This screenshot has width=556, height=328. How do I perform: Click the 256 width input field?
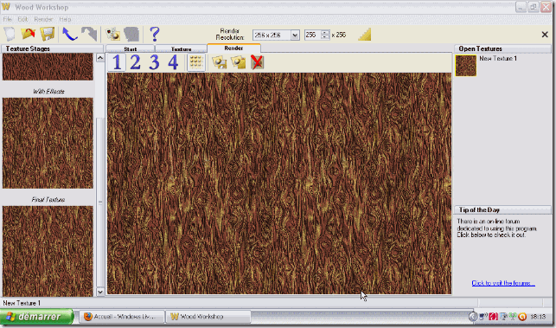313,35
